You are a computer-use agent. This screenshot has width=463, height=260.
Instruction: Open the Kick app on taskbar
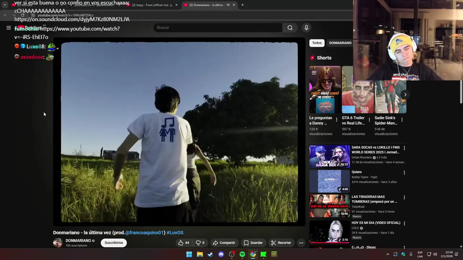pos(263,254)
